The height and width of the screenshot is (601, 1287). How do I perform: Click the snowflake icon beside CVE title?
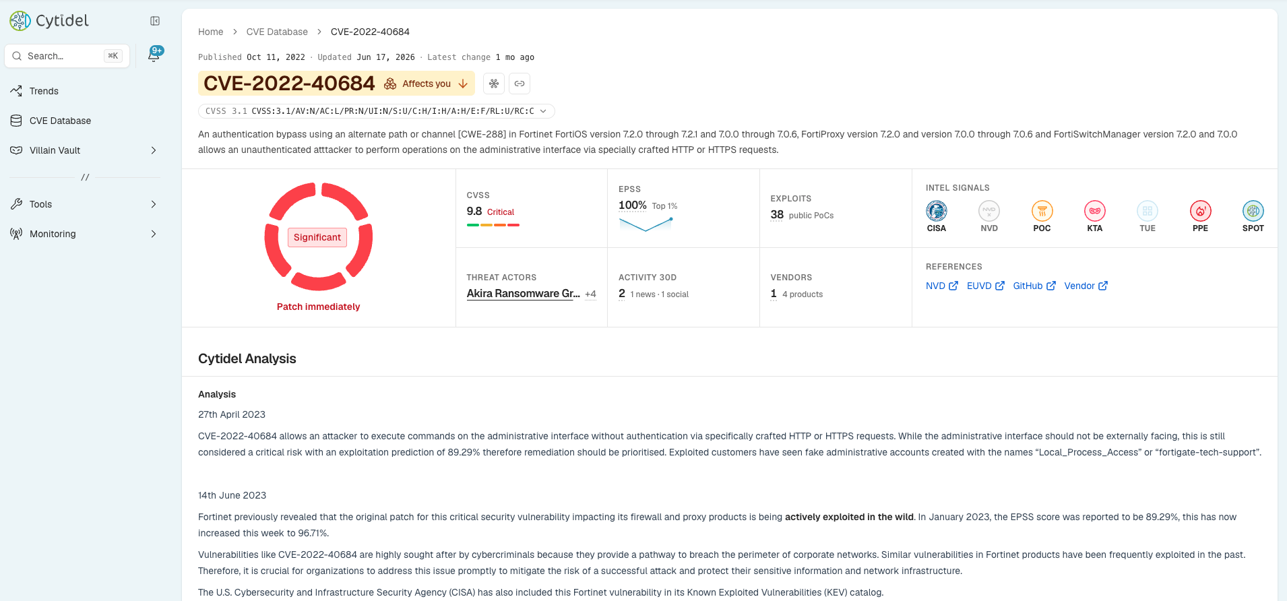[494, 84]
